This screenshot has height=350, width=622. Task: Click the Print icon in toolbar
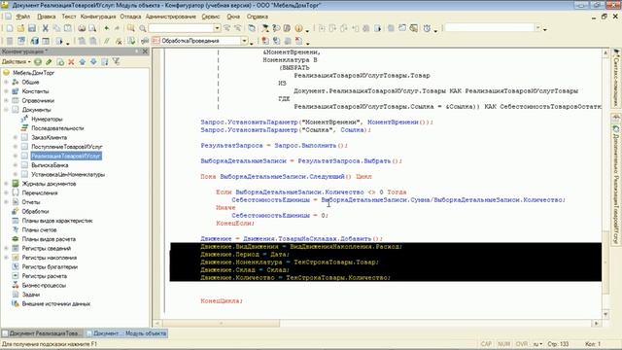(82, 28)
